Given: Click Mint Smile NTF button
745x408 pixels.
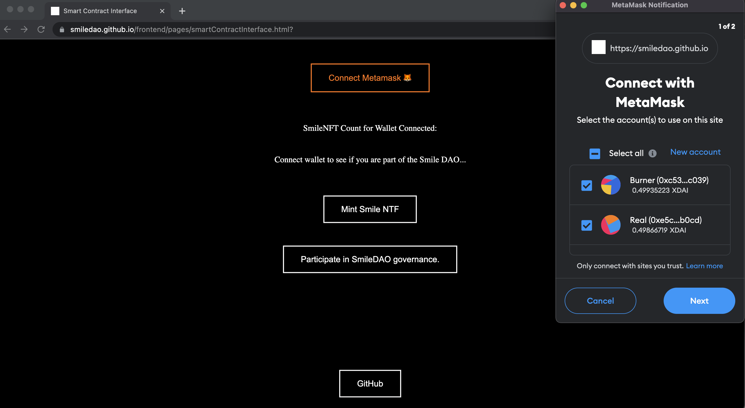Looking at the screenshot, I should click(370, 209).
